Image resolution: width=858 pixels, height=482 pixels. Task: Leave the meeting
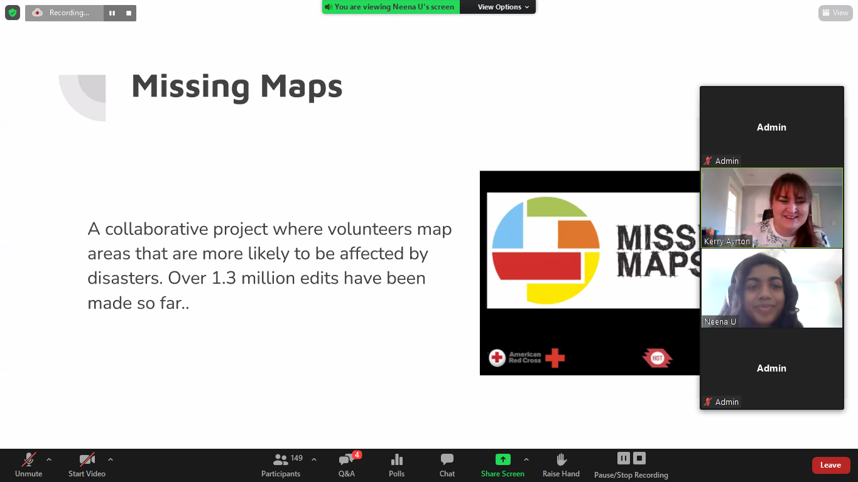pos(831,465)
